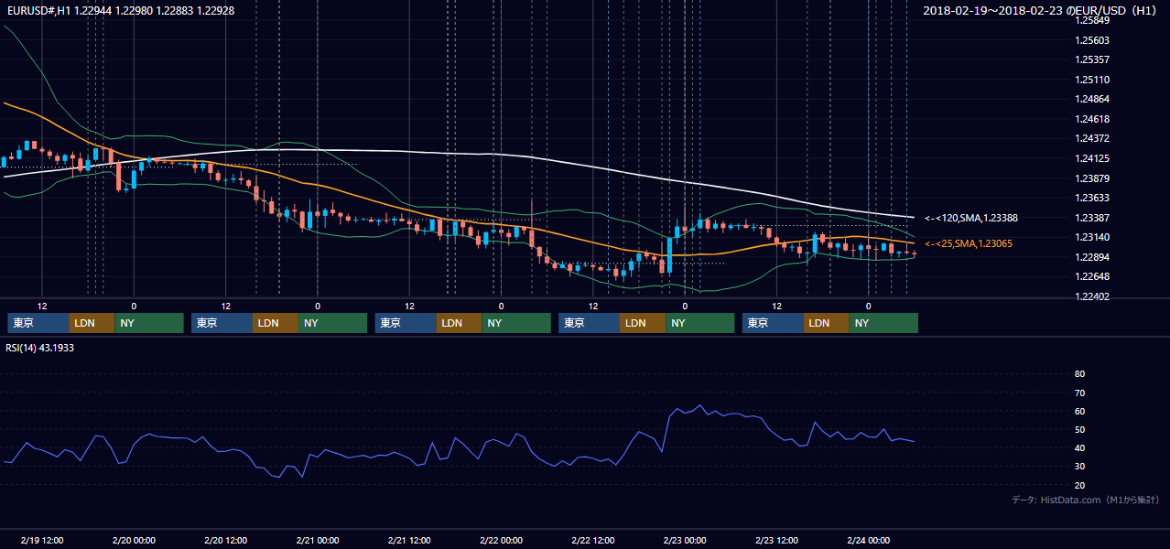Click the 1.24864 price axis label
The image size is (1170, 549).
(1091, 99)
